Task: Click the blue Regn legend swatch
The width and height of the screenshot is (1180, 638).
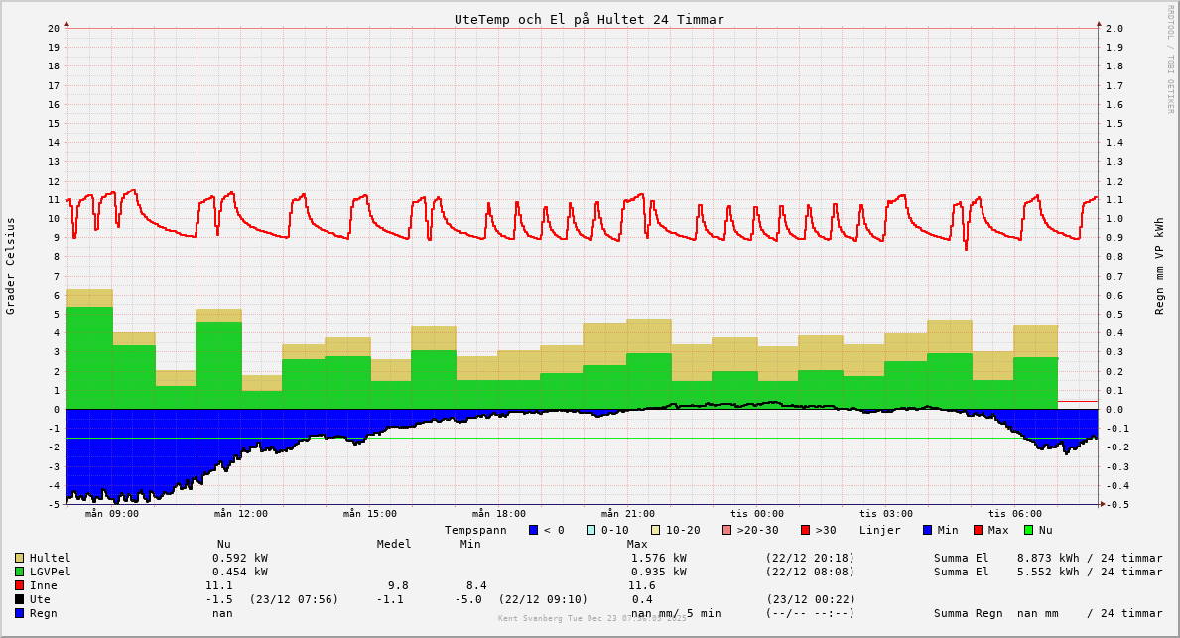Action: 19,613
